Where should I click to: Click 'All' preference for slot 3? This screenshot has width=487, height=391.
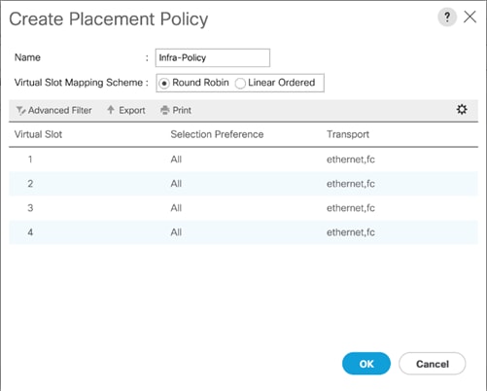coord(176,208)
